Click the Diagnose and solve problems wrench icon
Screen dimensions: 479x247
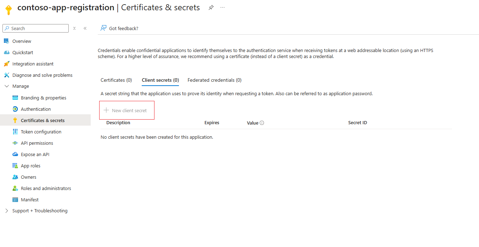tap(6, 75)
